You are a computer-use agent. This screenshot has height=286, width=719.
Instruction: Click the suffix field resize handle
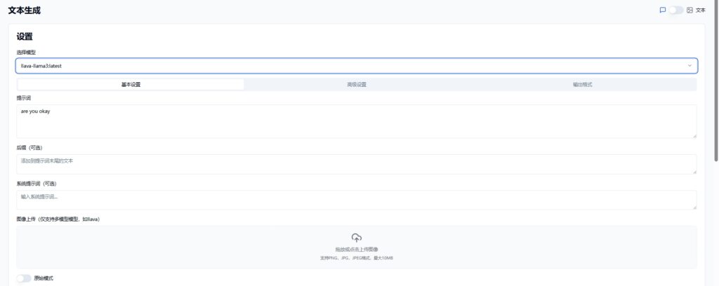point(694,172)
